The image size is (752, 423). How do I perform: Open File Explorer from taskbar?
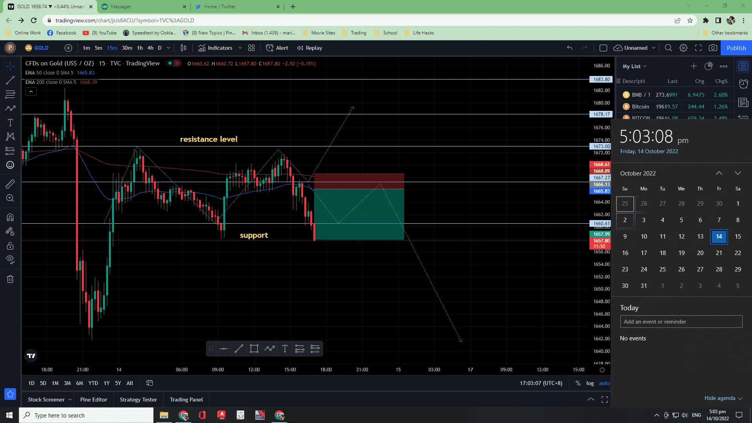164,415
